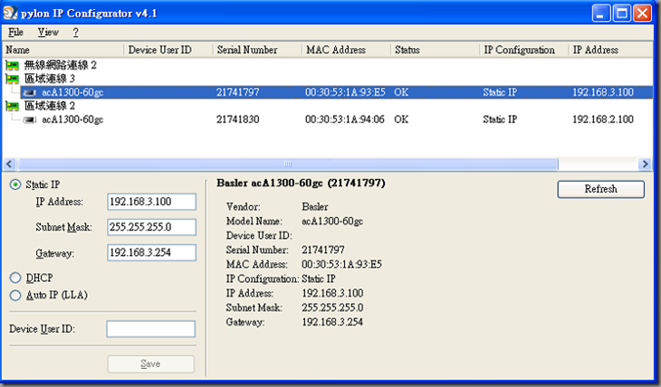Click OK status in the 21741830 row
This screenshot has height=387, width=661.
[401, 120]
